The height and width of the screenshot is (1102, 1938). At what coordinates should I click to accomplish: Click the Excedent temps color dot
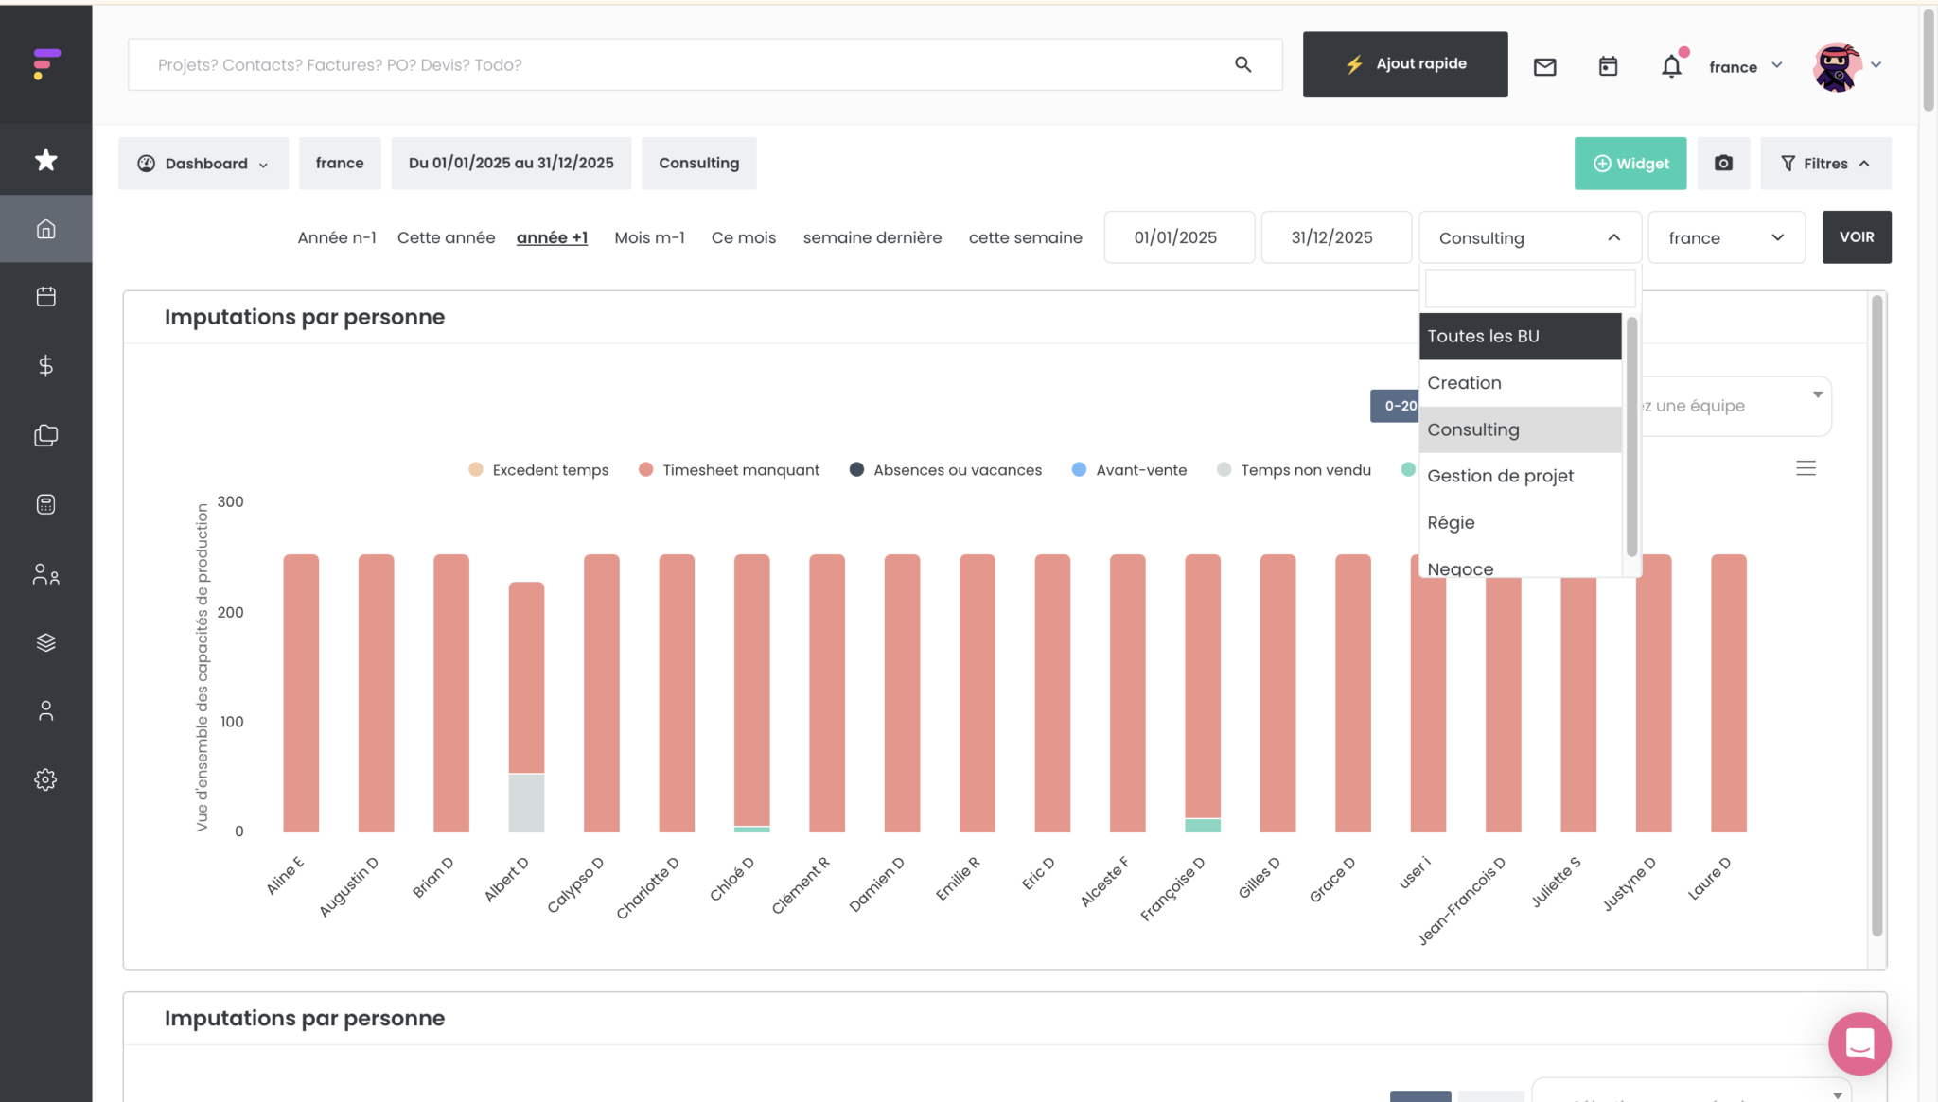[476, 470]
